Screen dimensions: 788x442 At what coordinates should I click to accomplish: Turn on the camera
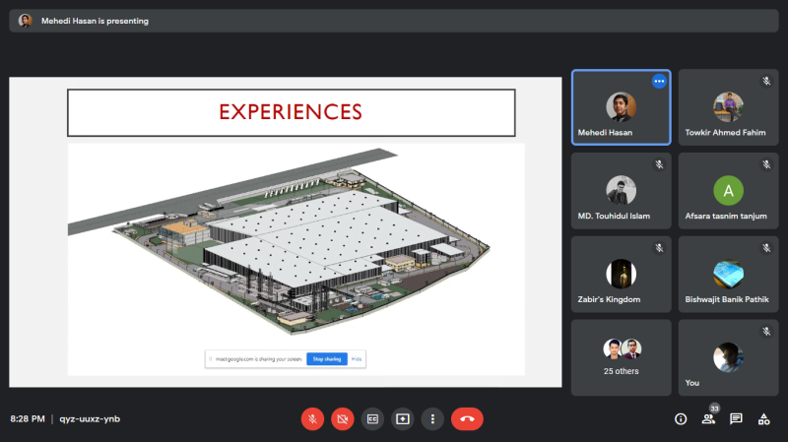point(343,418)
